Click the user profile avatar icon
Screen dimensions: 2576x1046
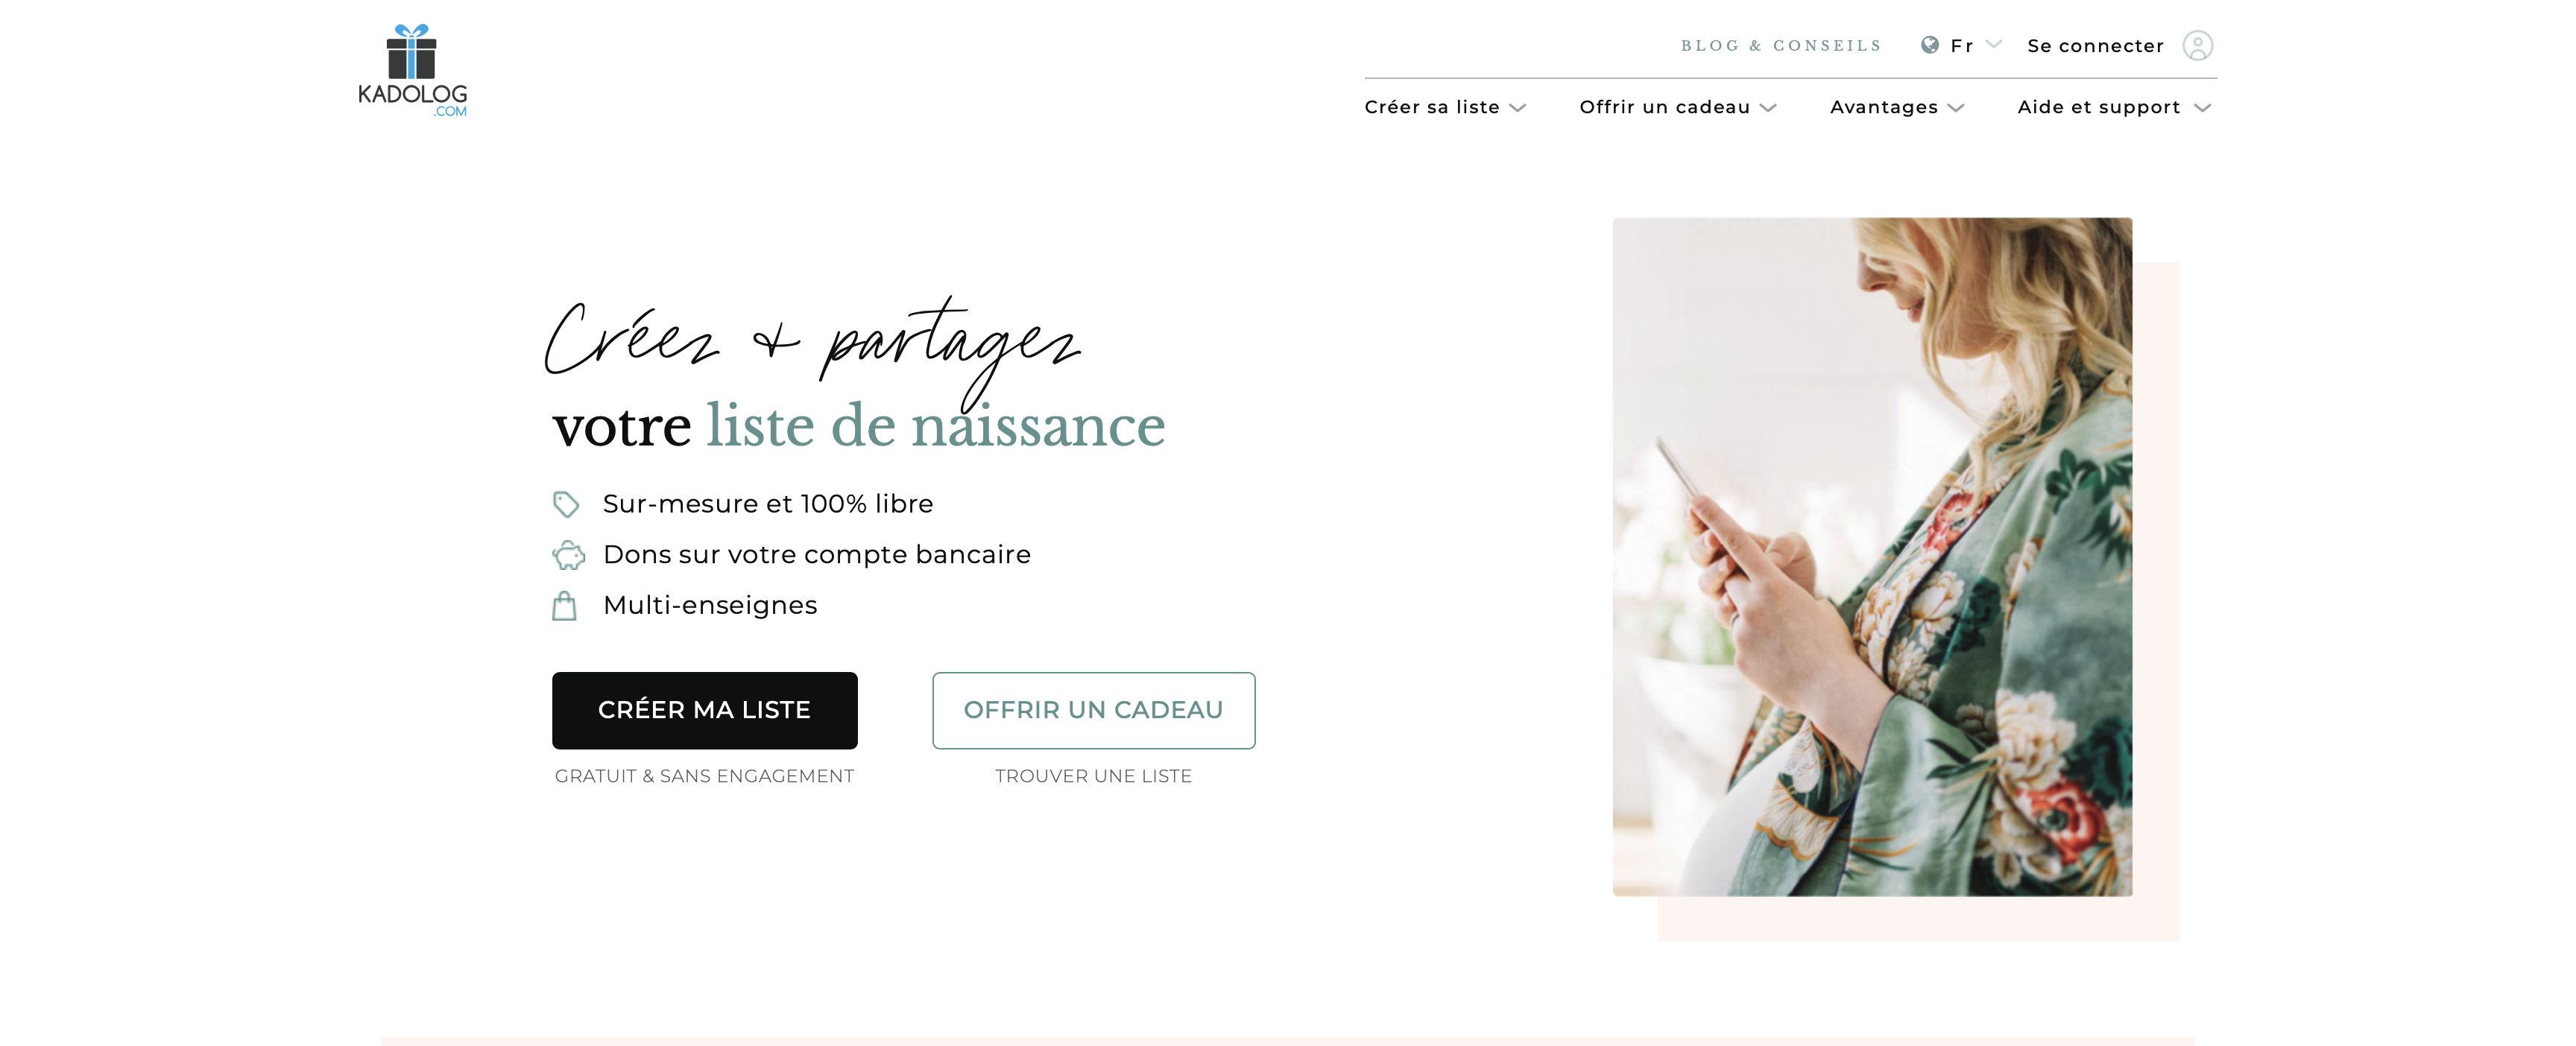[2197, 46]
